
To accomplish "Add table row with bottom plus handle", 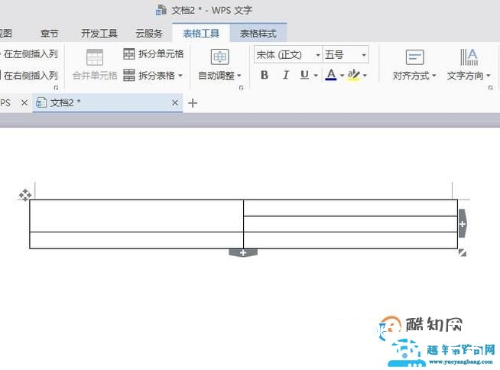I will click(x=243, y=252).
